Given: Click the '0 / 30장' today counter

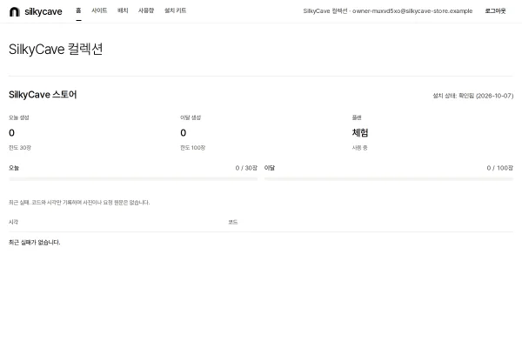Looking at the screenshot, I should pyautogui.click(x=246, y=168).
